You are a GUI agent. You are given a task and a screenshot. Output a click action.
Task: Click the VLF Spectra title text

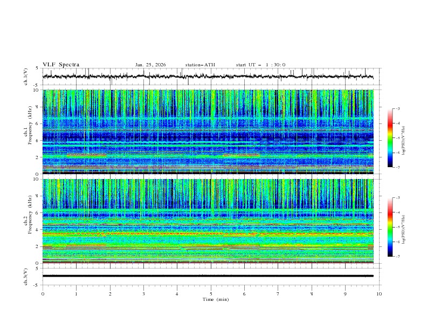tap(61, 65)
